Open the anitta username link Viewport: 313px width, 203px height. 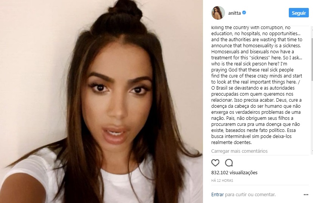[234, 13]
